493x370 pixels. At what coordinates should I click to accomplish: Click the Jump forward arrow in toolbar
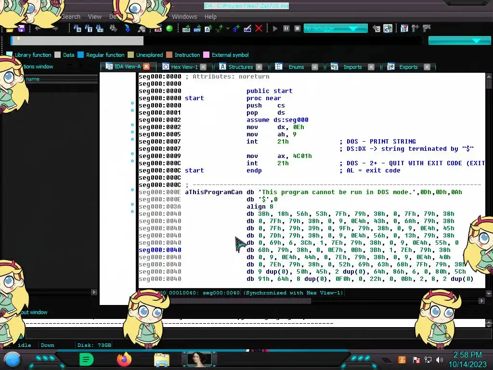[55, 28]
